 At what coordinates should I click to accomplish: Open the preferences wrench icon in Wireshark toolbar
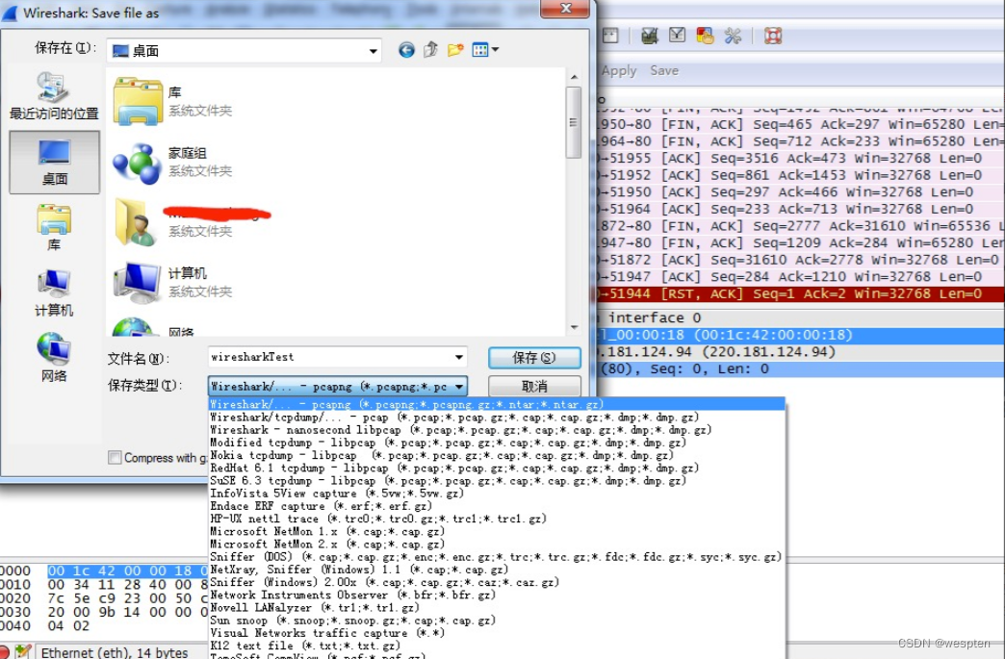(733, 36)
